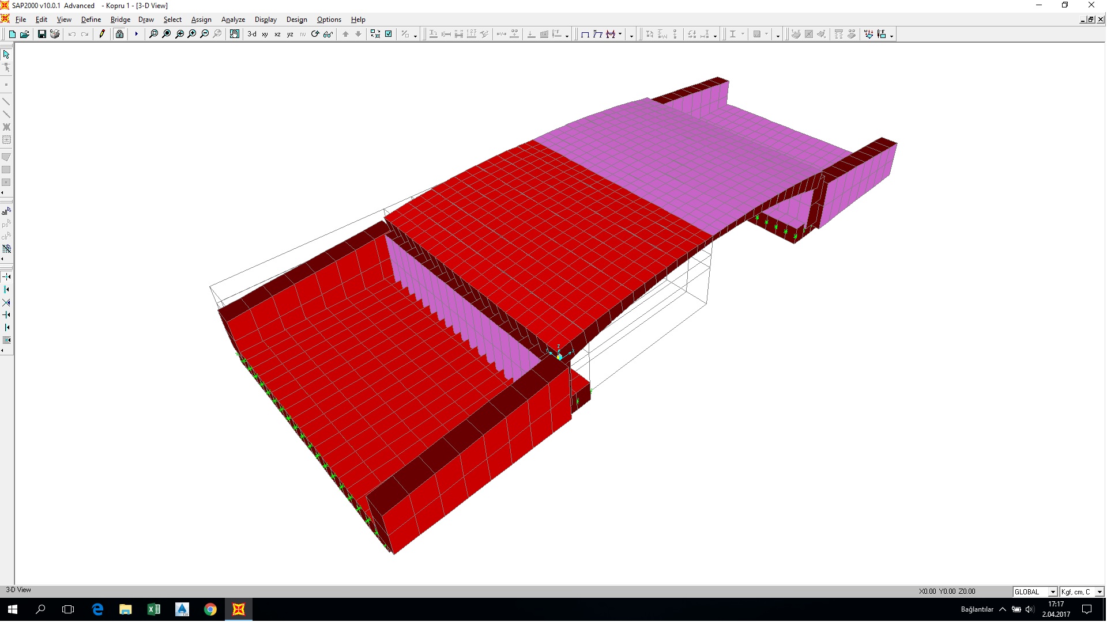Click the New Model icon
1107x622 pixels.
coord(12,35)
